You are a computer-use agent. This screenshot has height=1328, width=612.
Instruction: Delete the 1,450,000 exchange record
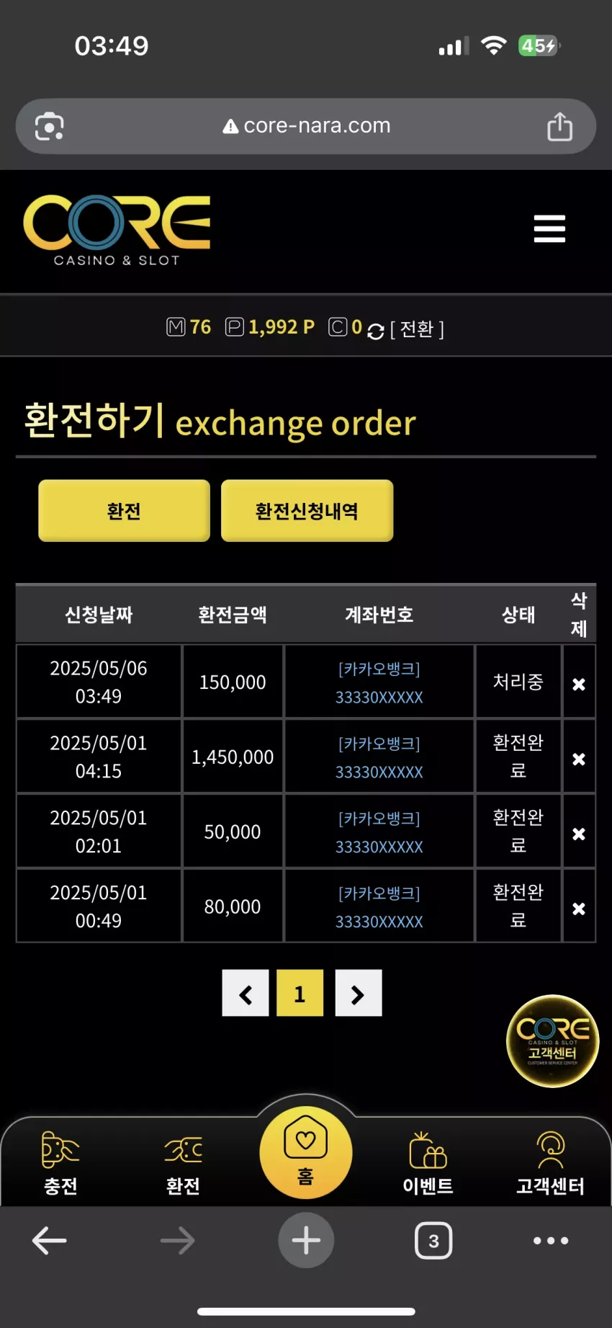(579, 759)
